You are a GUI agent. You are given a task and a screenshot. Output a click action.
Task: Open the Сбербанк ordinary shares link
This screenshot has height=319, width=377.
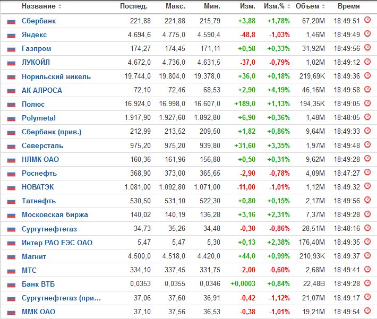[39, 21]
